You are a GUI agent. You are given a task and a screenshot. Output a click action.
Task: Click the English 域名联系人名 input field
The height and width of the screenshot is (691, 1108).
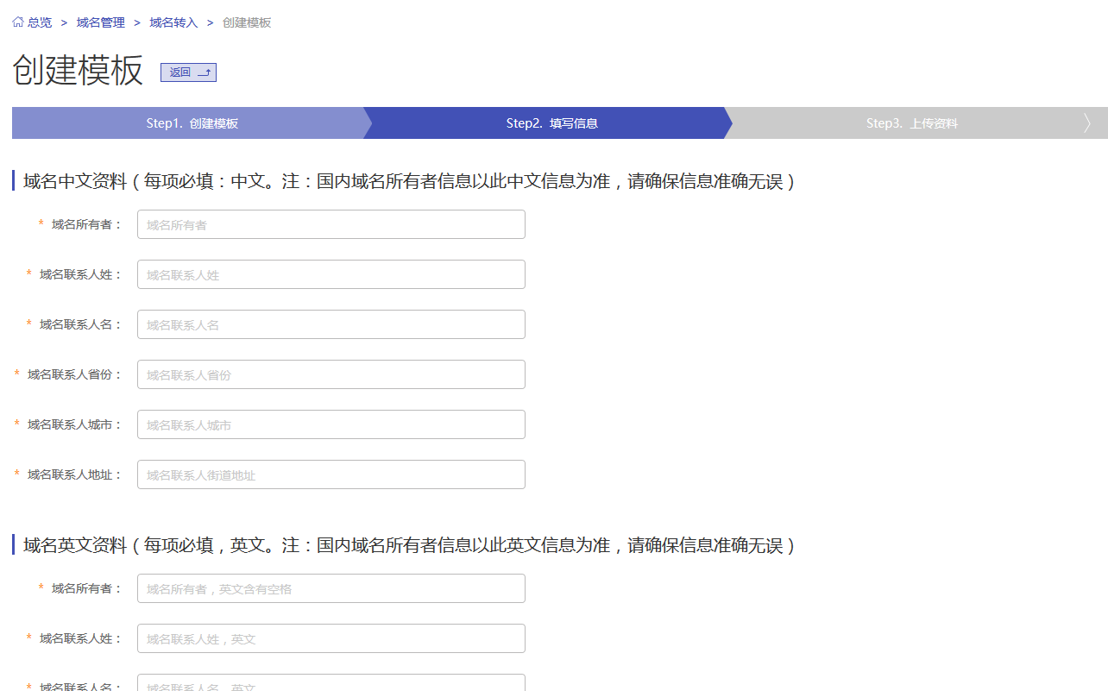331,683
